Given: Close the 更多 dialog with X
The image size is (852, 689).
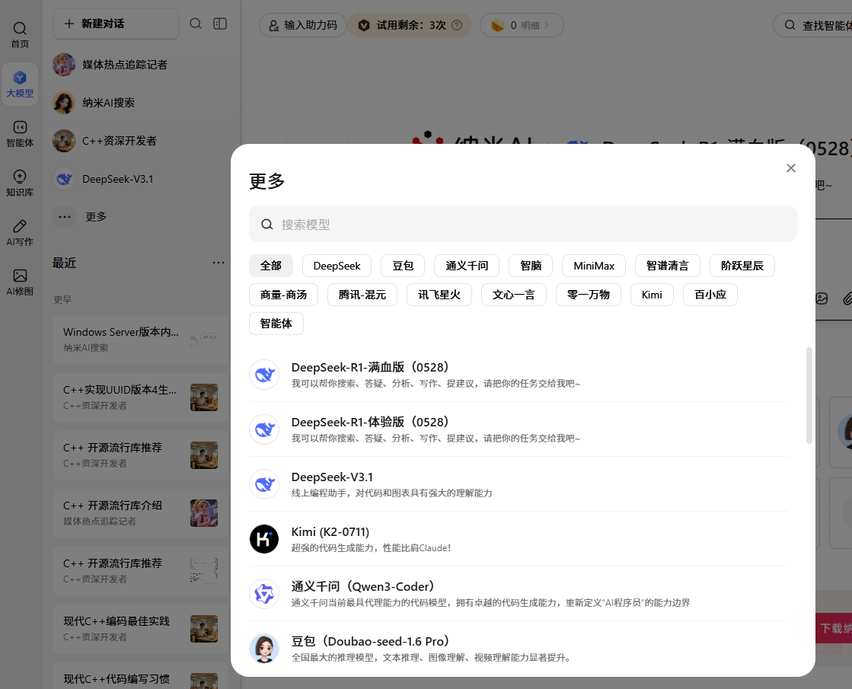Looking at the screenshot, I should (791, 168).
